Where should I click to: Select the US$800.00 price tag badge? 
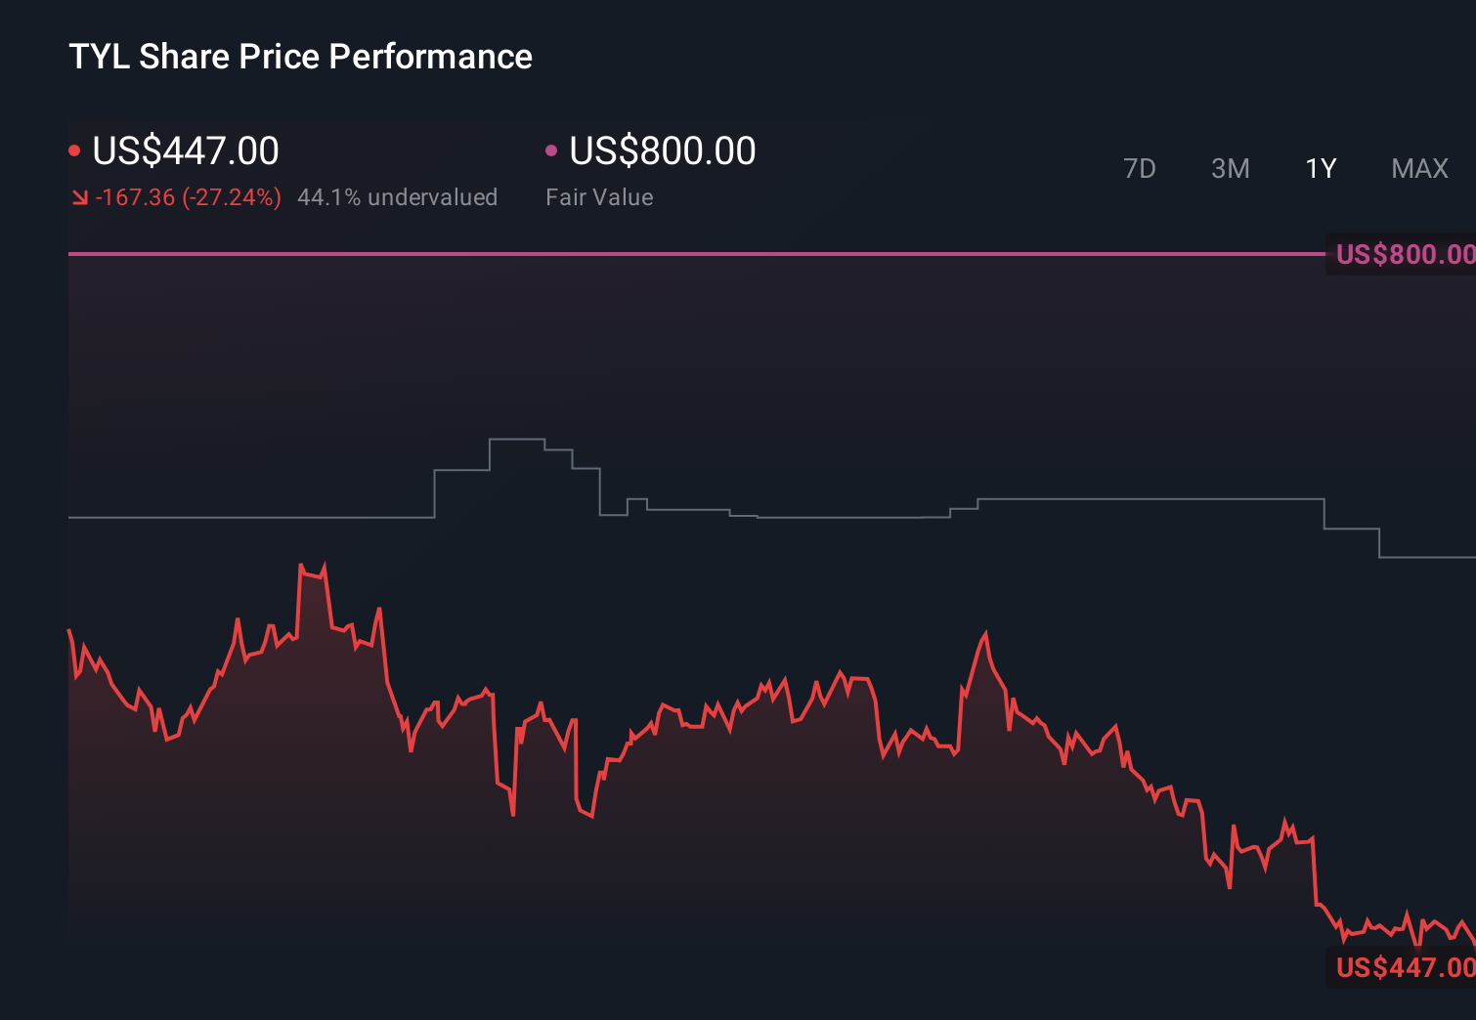pyautogui.click(x=1403, y=254)
